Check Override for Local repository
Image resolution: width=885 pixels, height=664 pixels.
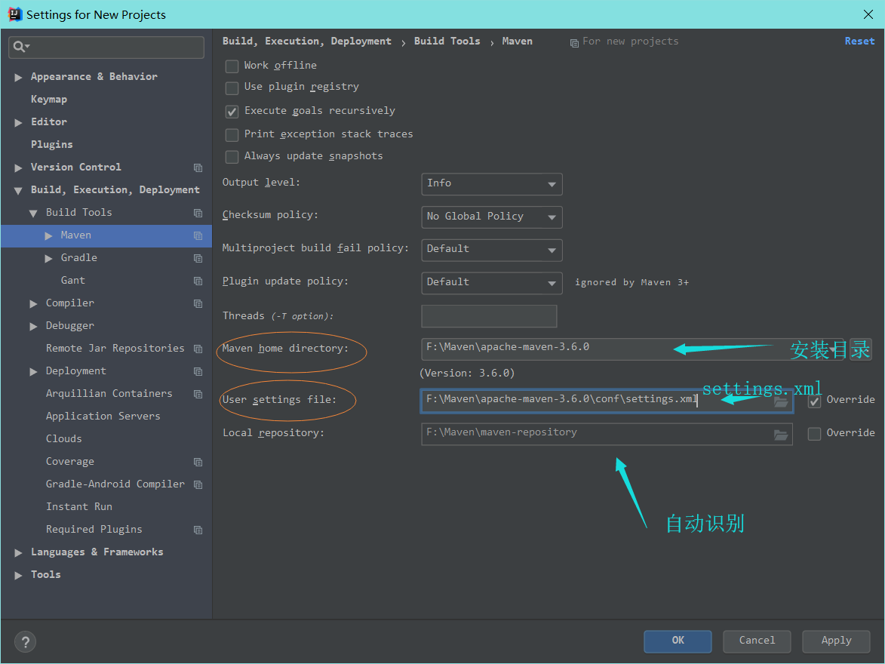pos(814,434)
